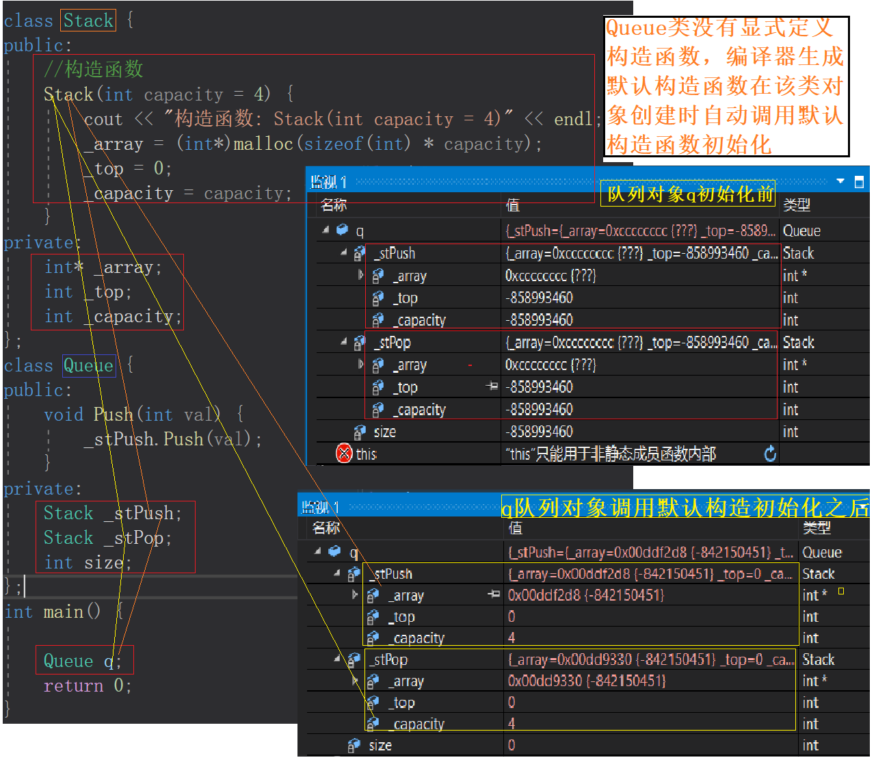Click refresh icon on the 'this' watch row
The image size is (876, 760).
[x=770, y=454]
